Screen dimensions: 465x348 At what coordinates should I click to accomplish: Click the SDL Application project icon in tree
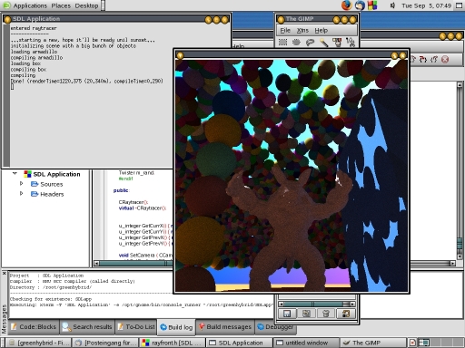point(28,174)
